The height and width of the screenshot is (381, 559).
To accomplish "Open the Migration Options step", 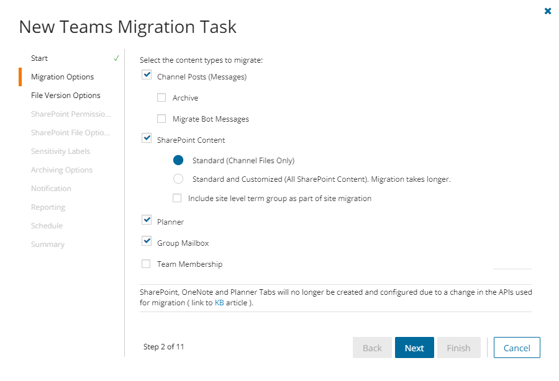I will (62, 77).
